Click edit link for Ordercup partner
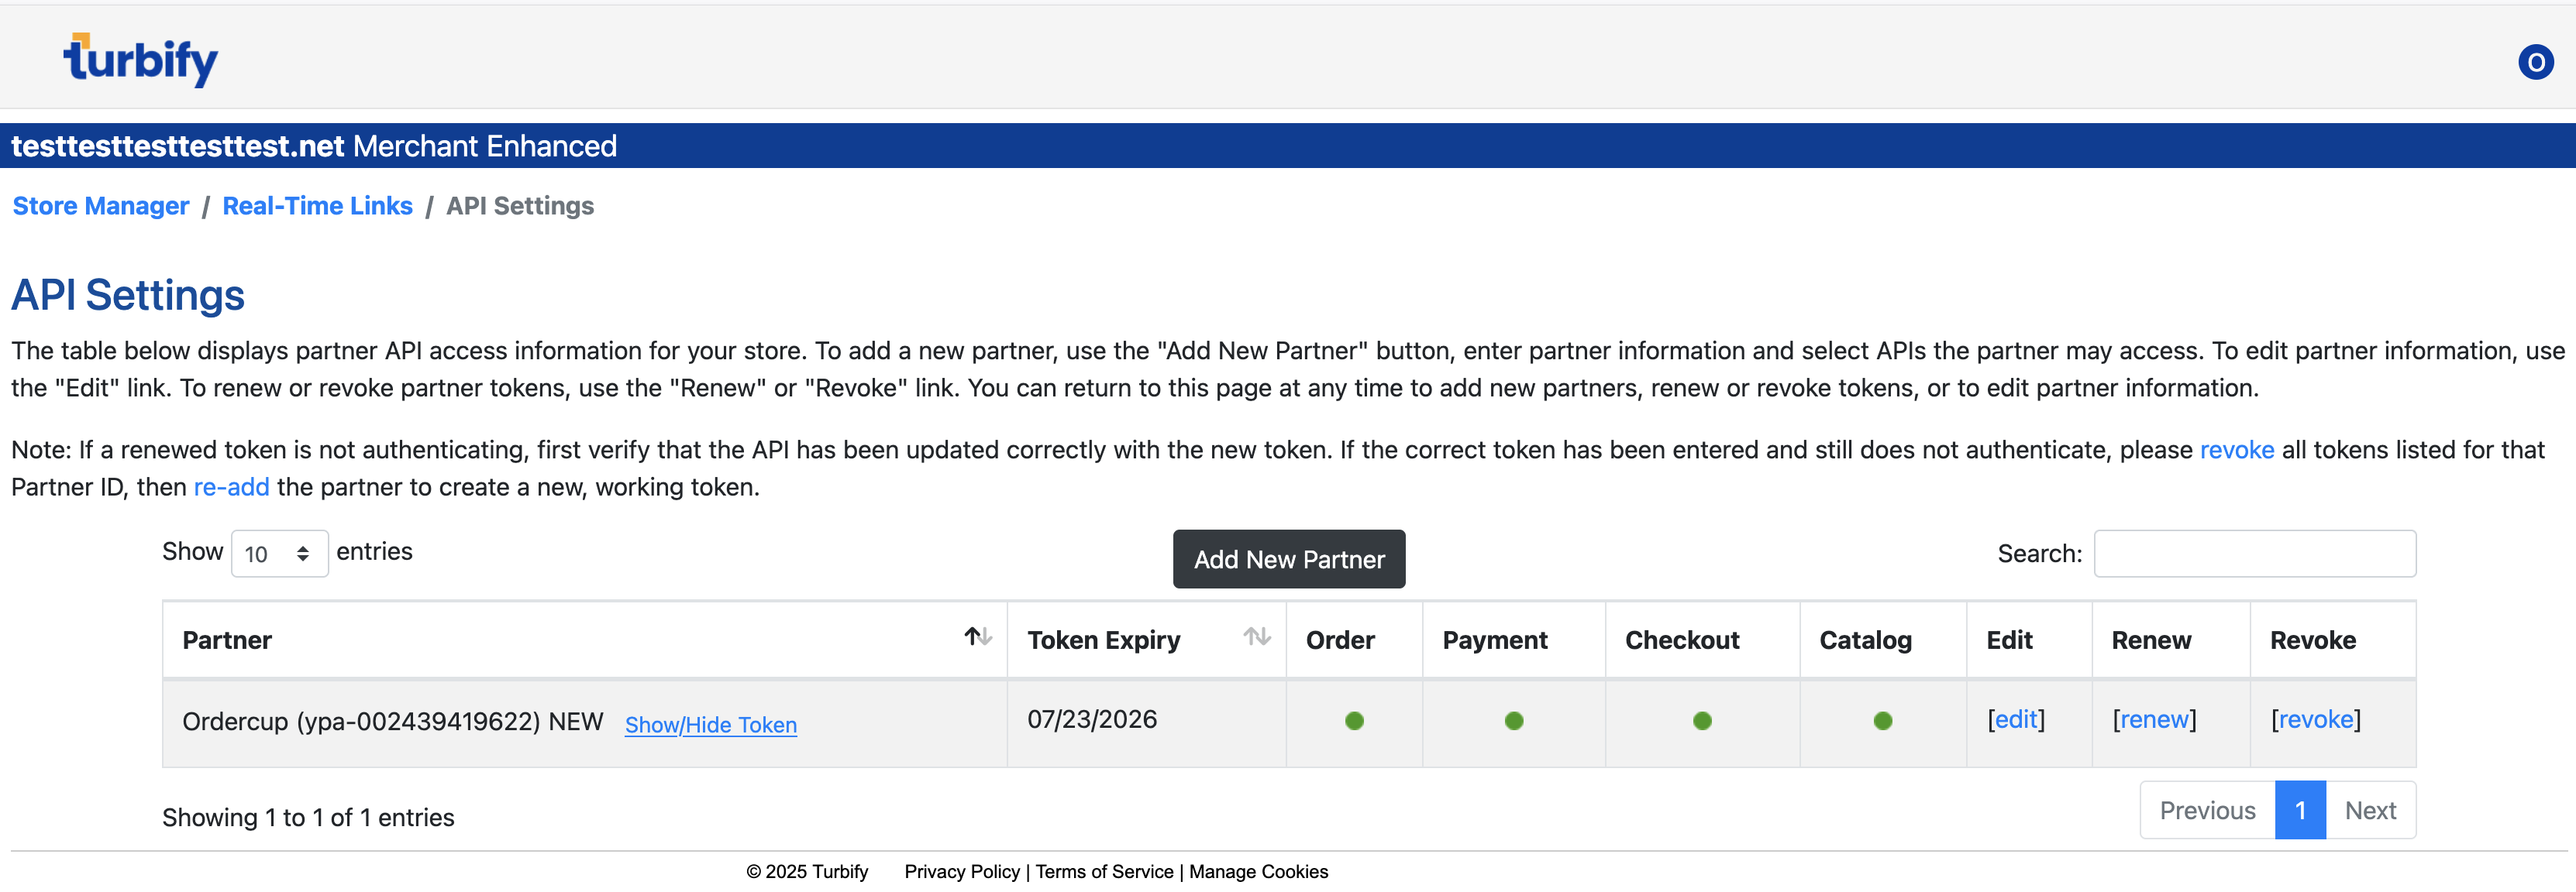Screen dimensions: 2576x892 (x=2016, y=720)
